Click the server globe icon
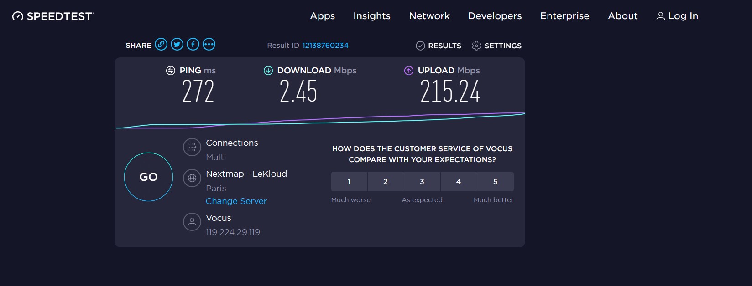 (x=192, y=178)
